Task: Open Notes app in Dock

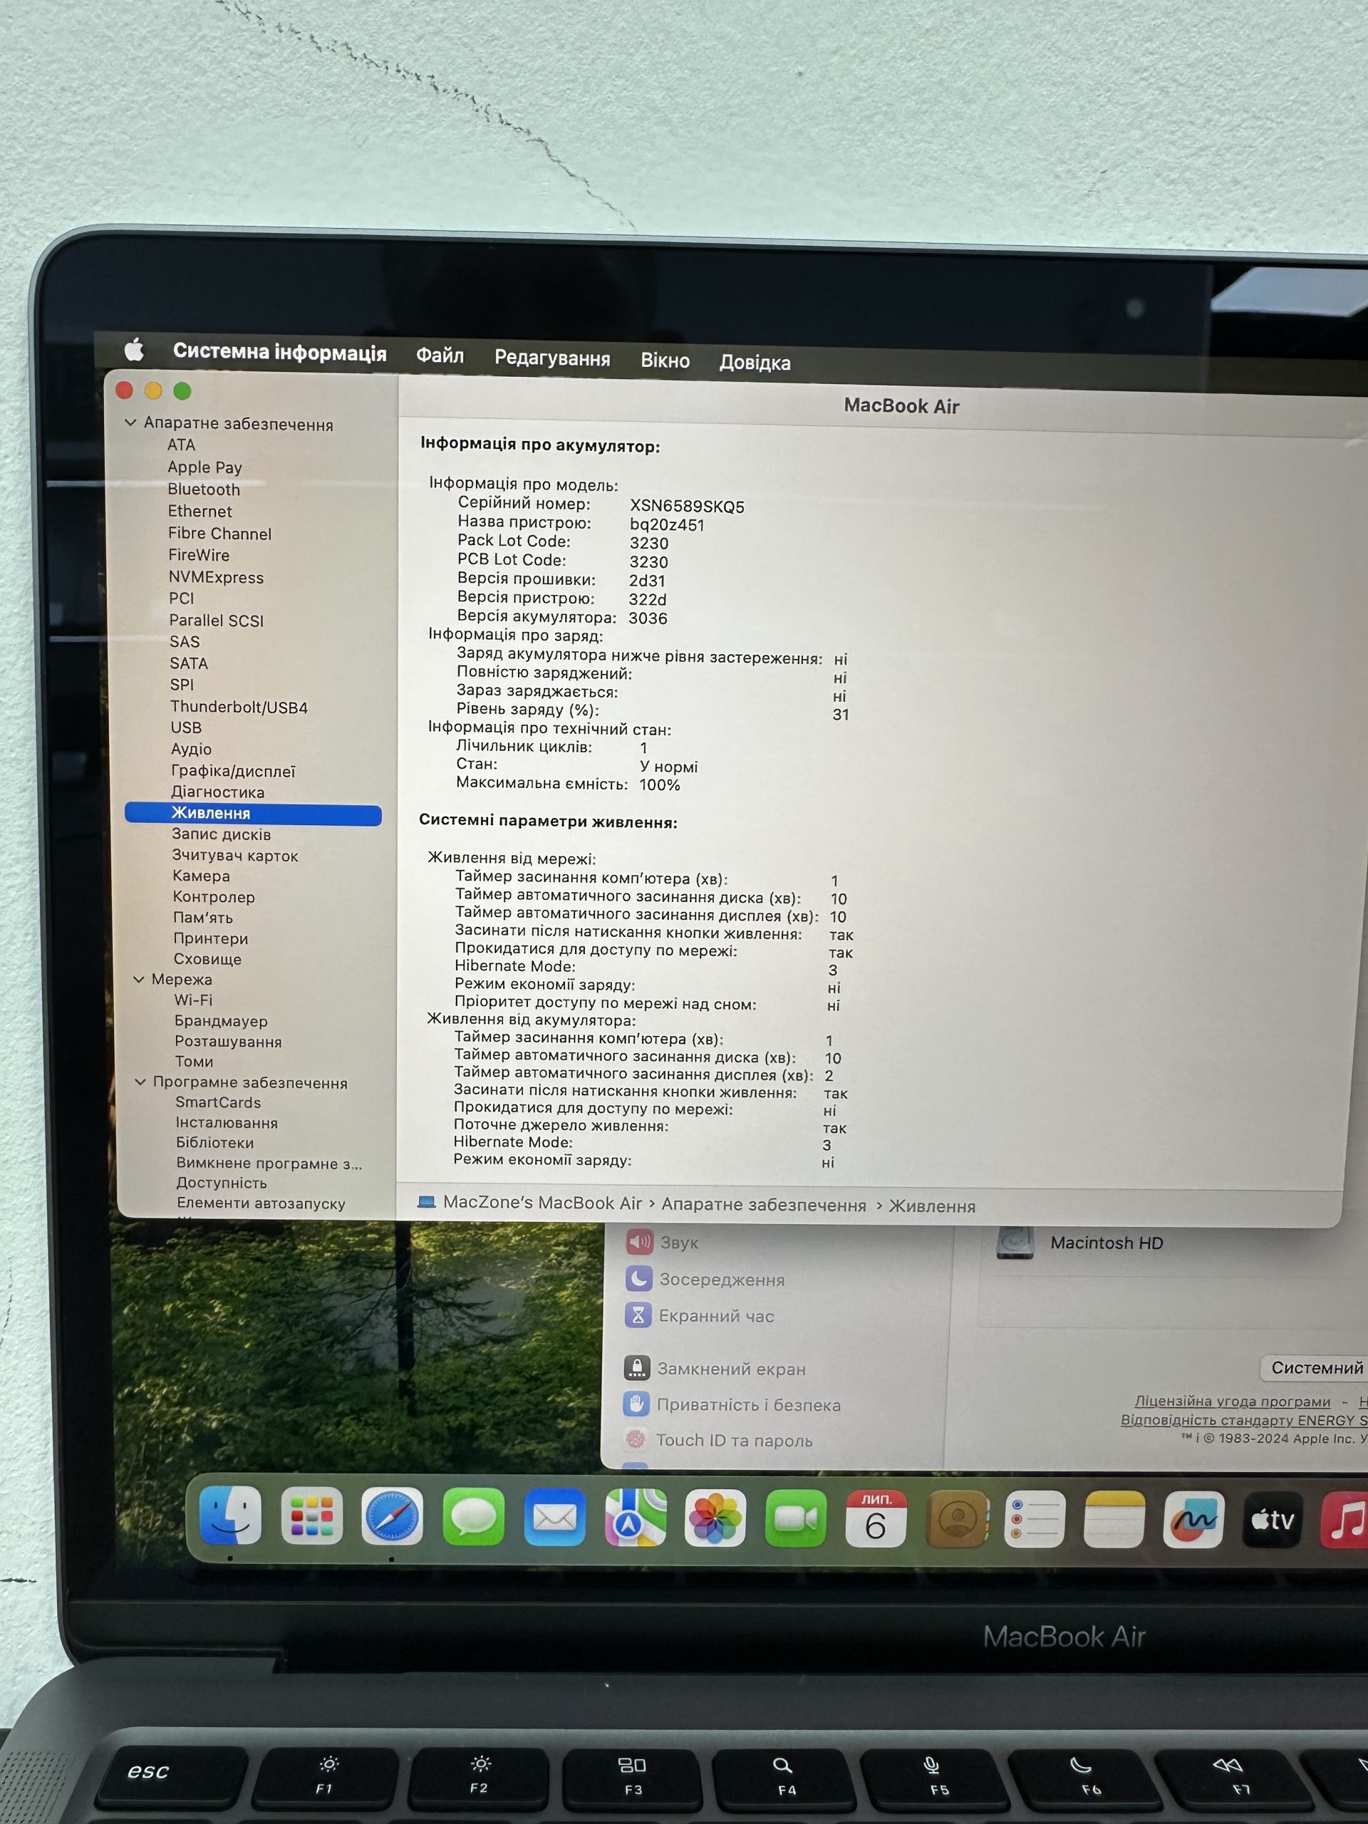Action: [x=1114, y=1519]
